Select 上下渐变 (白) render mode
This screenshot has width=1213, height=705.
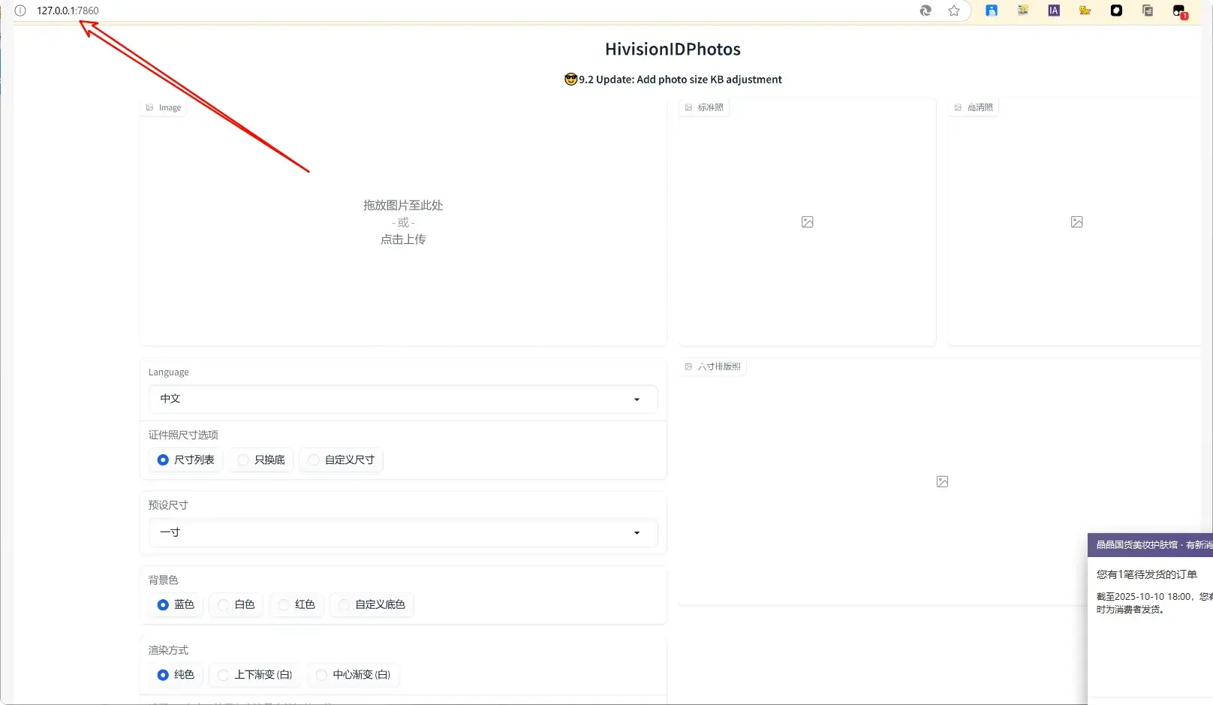[224, 675]
